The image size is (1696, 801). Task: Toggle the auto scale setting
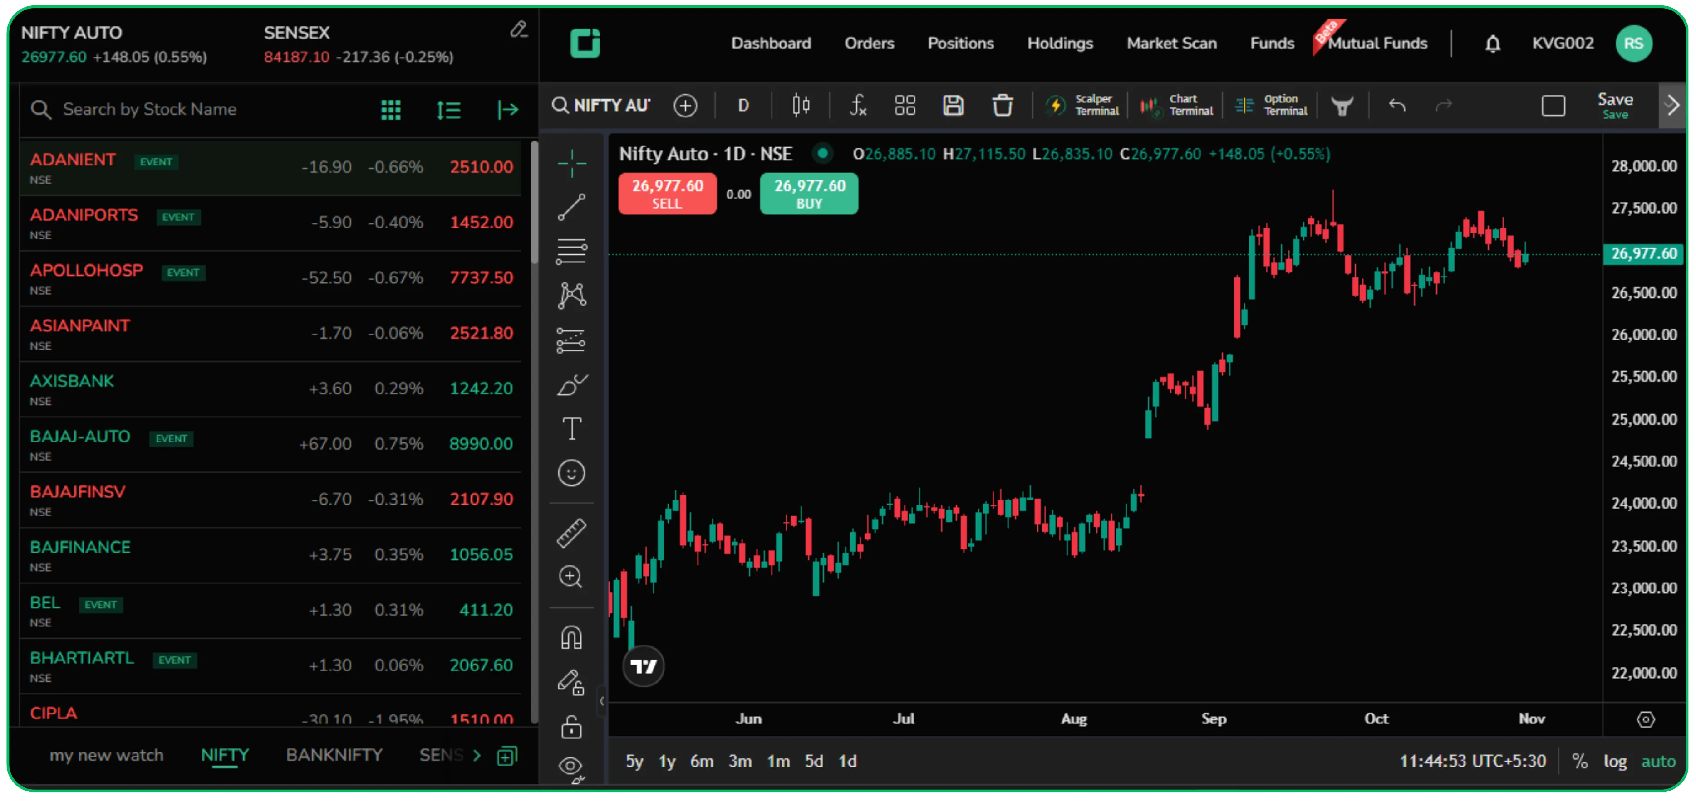coord(1659,761)
